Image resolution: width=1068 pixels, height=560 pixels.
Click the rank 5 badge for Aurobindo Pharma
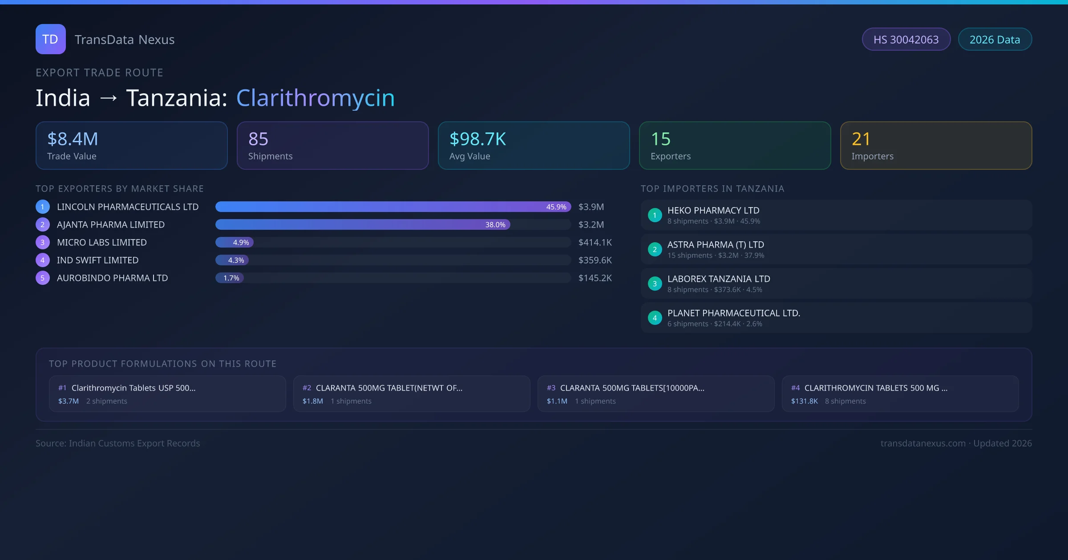(42, 278)
